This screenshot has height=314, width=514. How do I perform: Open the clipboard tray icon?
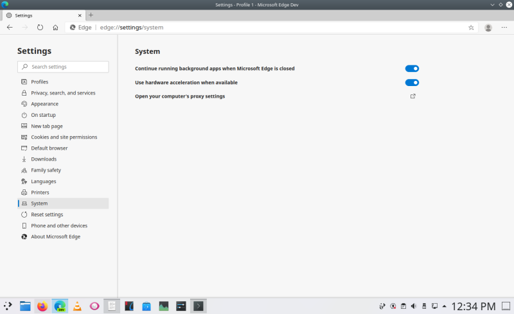point(403,306)
